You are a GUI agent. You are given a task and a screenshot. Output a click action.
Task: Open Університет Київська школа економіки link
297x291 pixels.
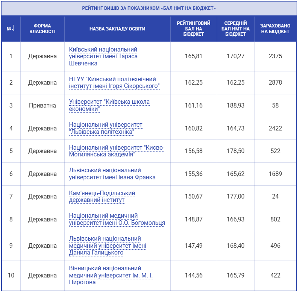click(x=109, y=105)
